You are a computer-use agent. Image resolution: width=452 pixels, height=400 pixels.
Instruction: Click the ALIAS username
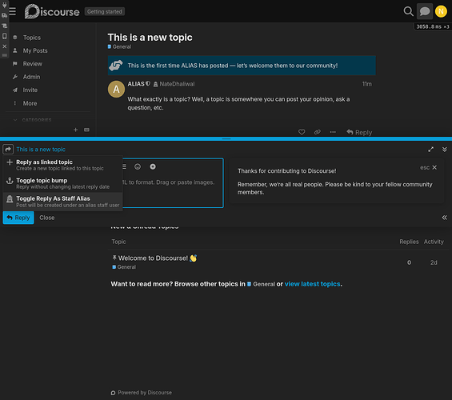point(136,84)
